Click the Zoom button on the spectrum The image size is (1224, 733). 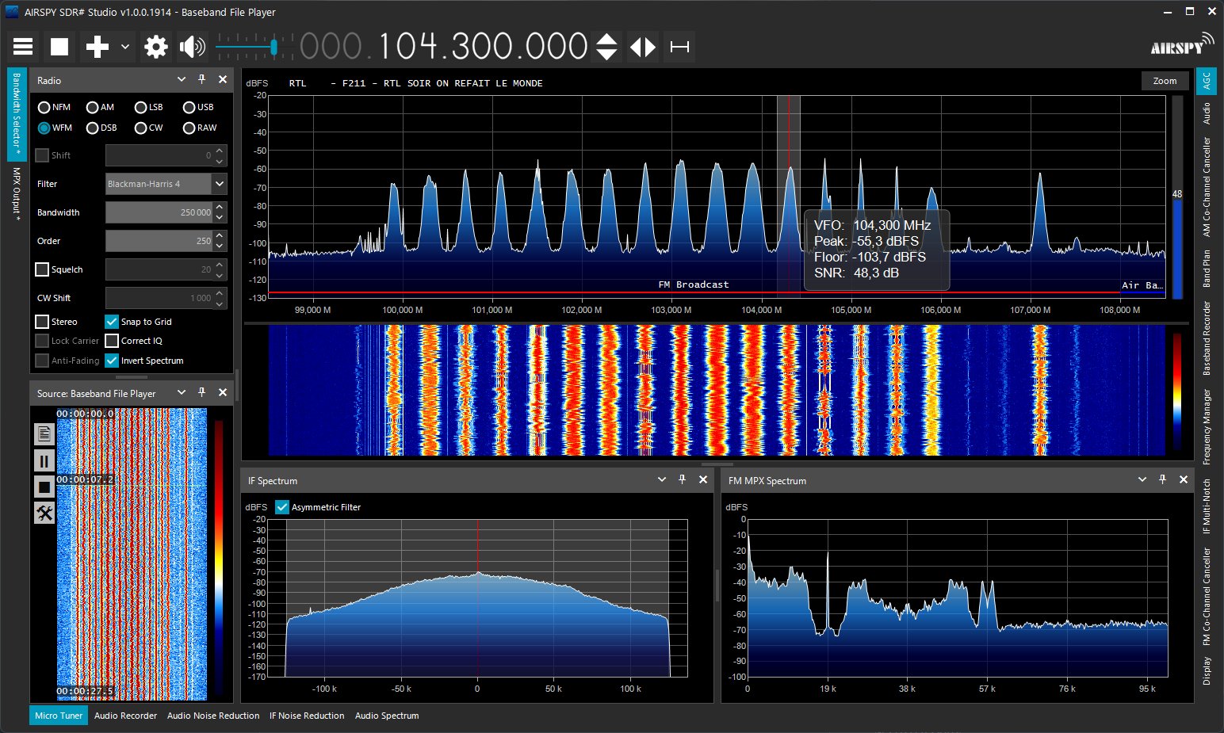pyautogui.click(x=1165, y=81)
